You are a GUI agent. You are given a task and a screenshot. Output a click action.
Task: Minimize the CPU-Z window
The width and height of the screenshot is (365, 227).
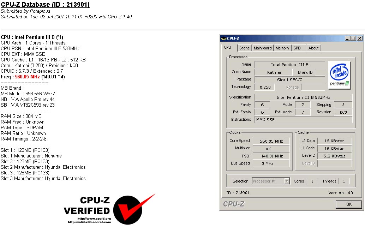click(347, 38)
